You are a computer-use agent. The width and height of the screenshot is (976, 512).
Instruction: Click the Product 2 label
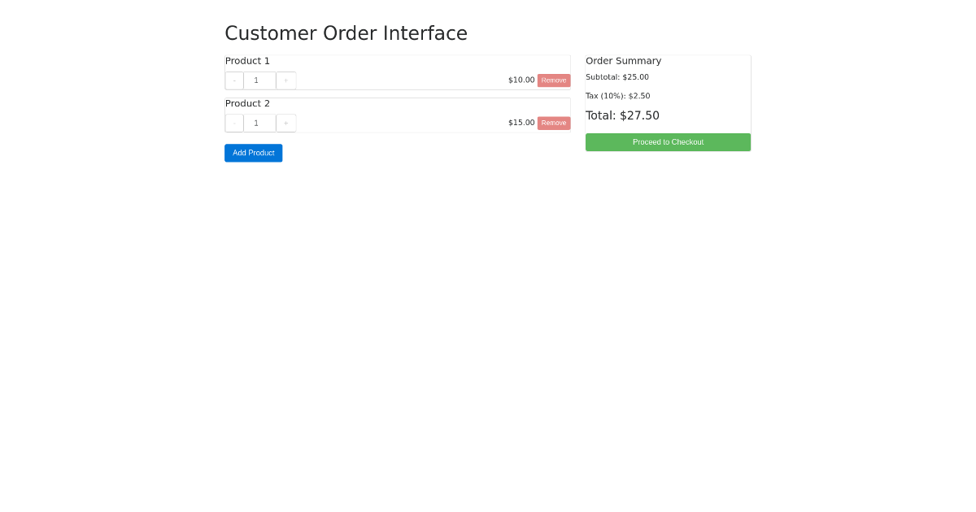tap(247, 103)
